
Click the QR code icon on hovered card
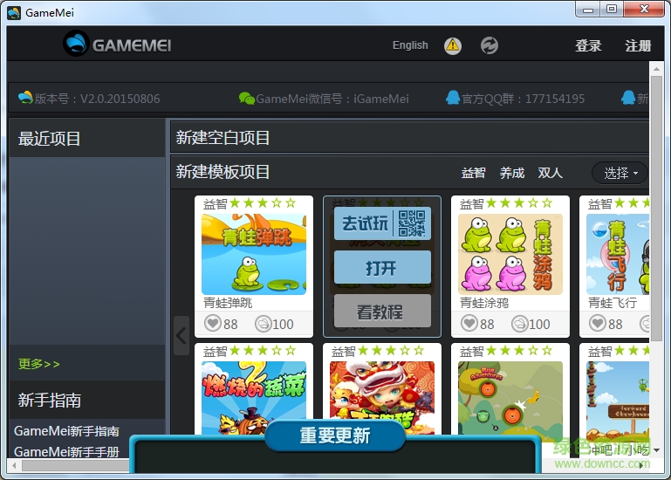(x=412, y=223)
